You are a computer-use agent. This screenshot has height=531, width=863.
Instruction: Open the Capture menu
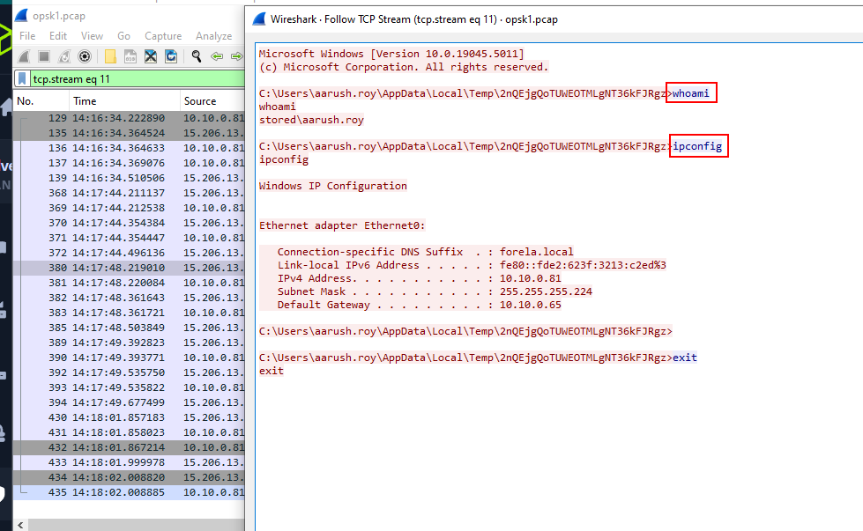163,36
